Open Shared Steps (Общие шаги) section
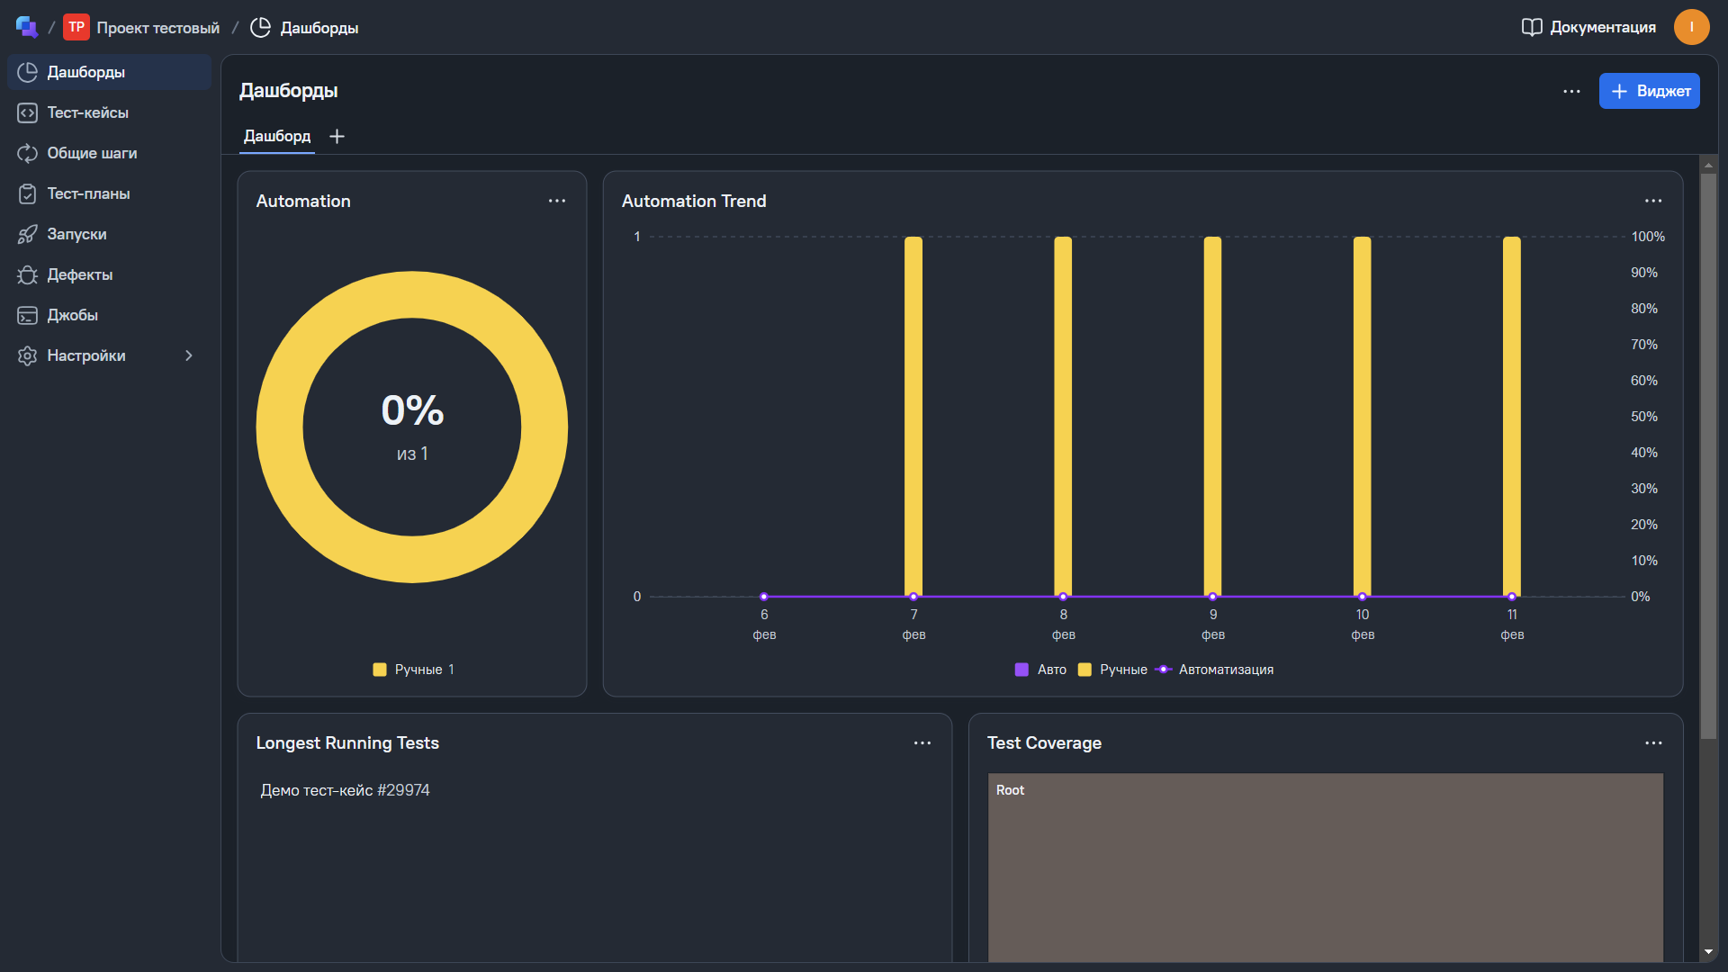The height and width of the screenshot is (972, 1728). [x=91, y=153]
